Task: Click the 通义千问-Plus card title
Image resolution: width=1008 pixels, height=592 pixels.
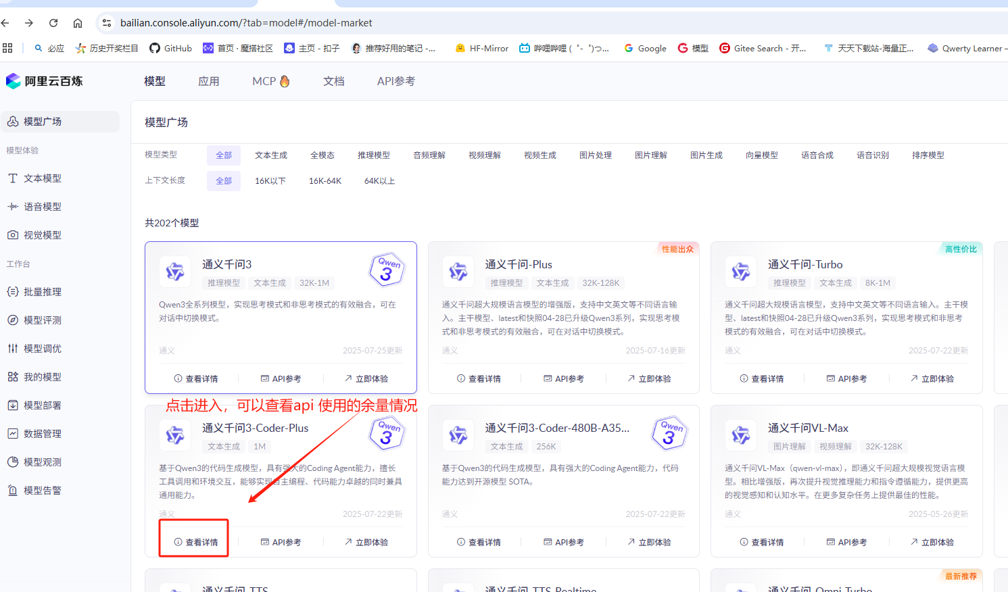Action: click(519, 265)
